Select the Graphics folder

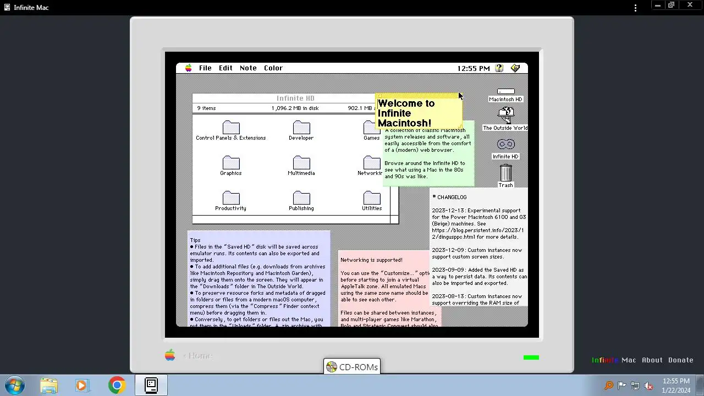pos(230,166)
